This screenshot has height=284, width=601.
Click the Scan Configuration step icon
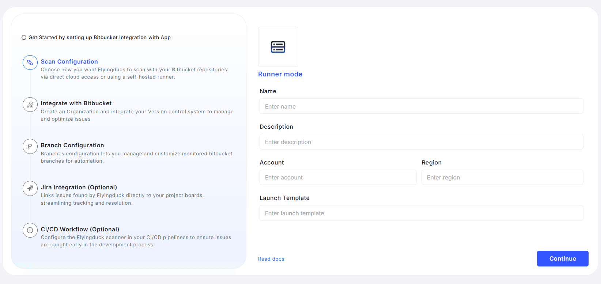30,63
